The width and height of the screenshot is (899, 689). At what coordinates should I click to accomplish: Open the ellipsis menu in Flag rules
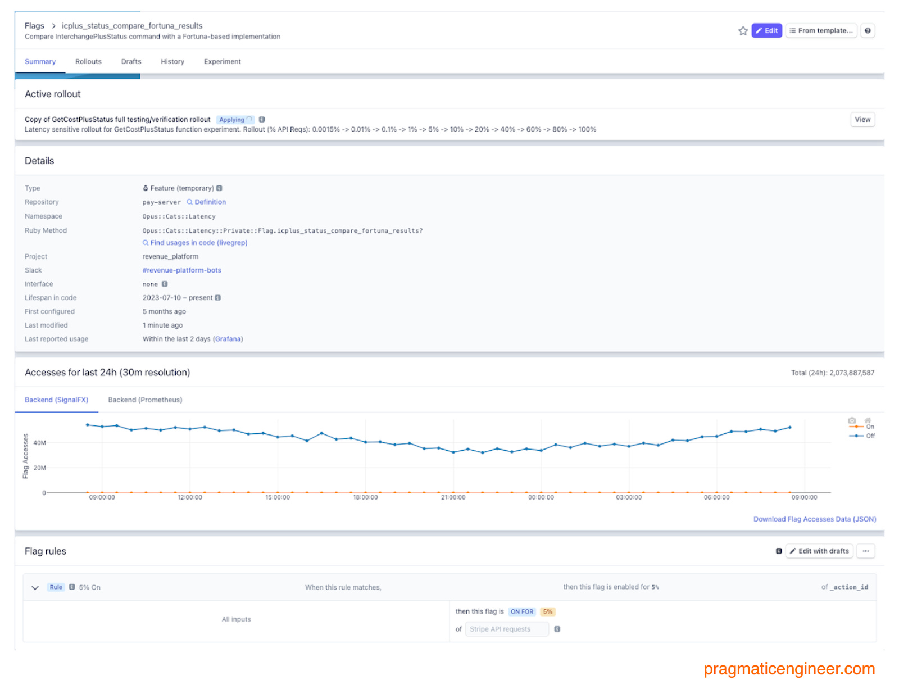pos(865,551)
